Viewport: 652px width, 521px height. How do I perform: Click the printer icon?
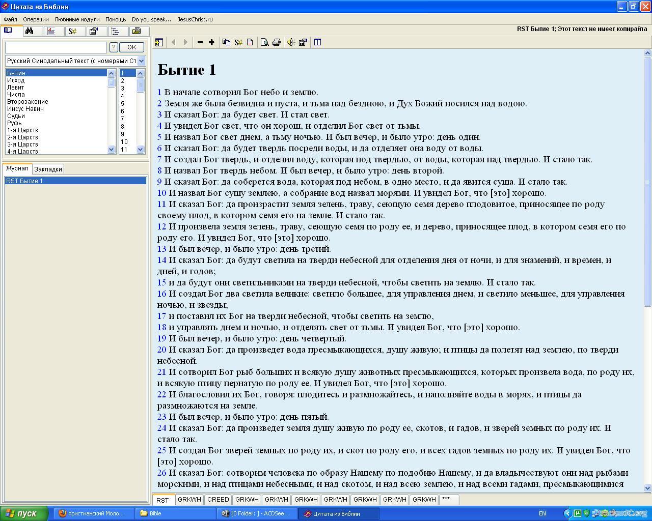[276, 42]
